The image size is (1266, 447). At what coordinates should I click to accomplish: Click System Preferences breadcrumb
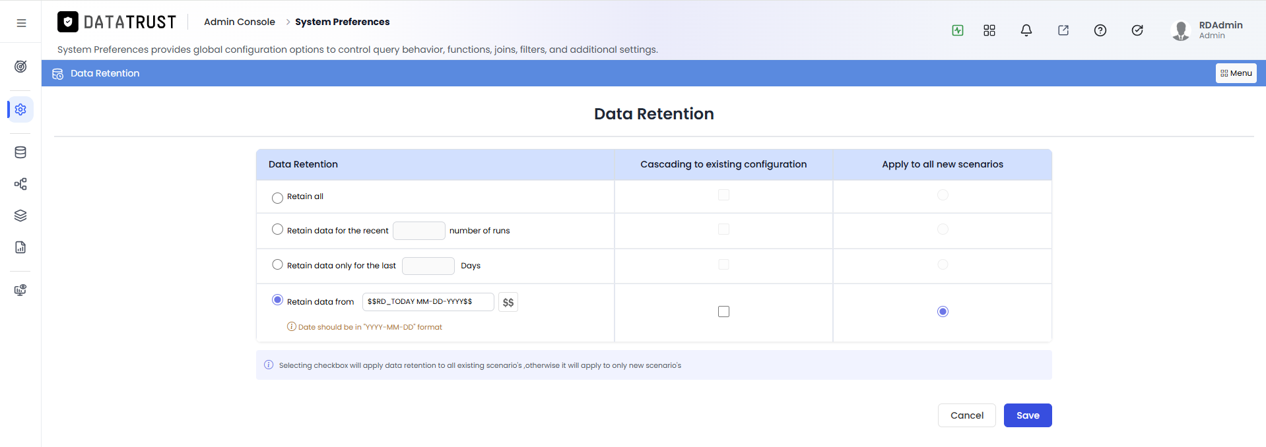pos(342,22)
